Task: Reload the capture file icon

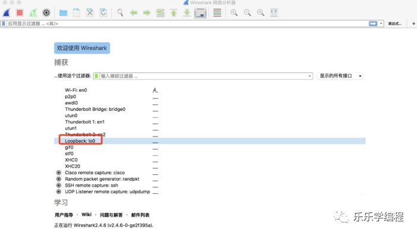Action: [x=103, y=13]
